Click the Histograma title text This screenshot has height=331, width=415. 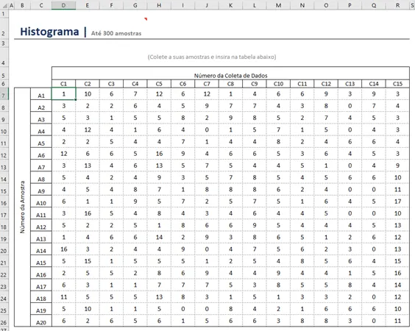click(x=49, y=32)
